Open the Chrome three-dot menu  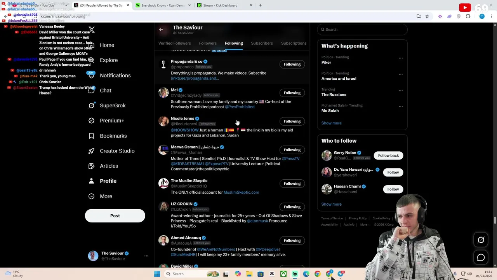pos(492,16)
